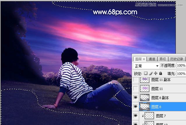Switch to the 历史记录 tab

click(177, 59)
